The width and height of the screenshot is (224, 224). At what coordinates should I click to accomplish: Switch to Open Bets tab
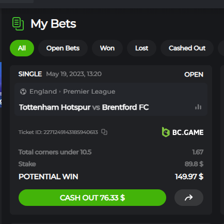tap(63, 48)
